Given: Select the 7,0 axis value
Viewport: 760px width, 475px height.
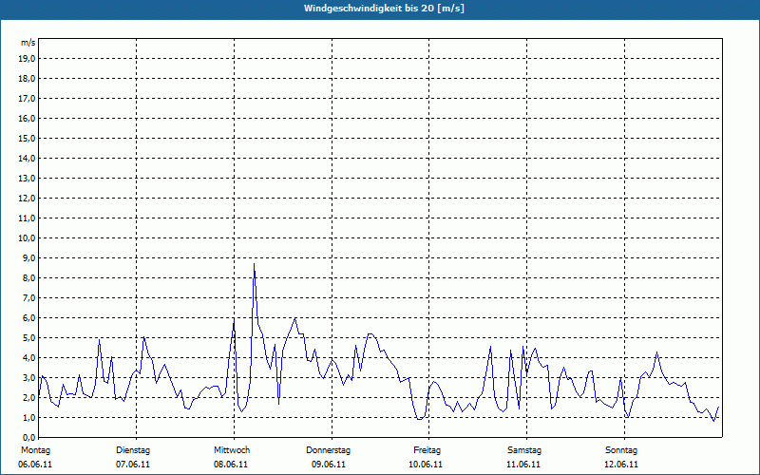Looking at the screenshot, I should click(28, 298).
